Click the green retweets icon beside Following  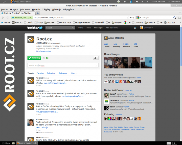(47, 58)
